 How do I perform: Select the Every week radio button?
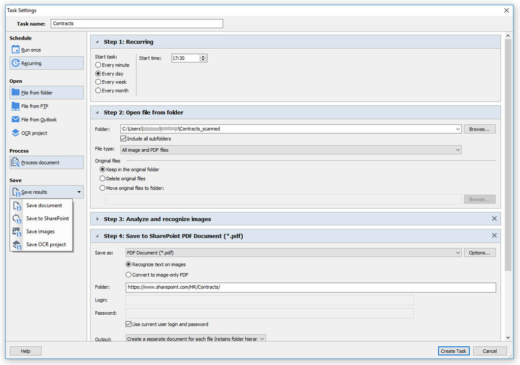98,82
